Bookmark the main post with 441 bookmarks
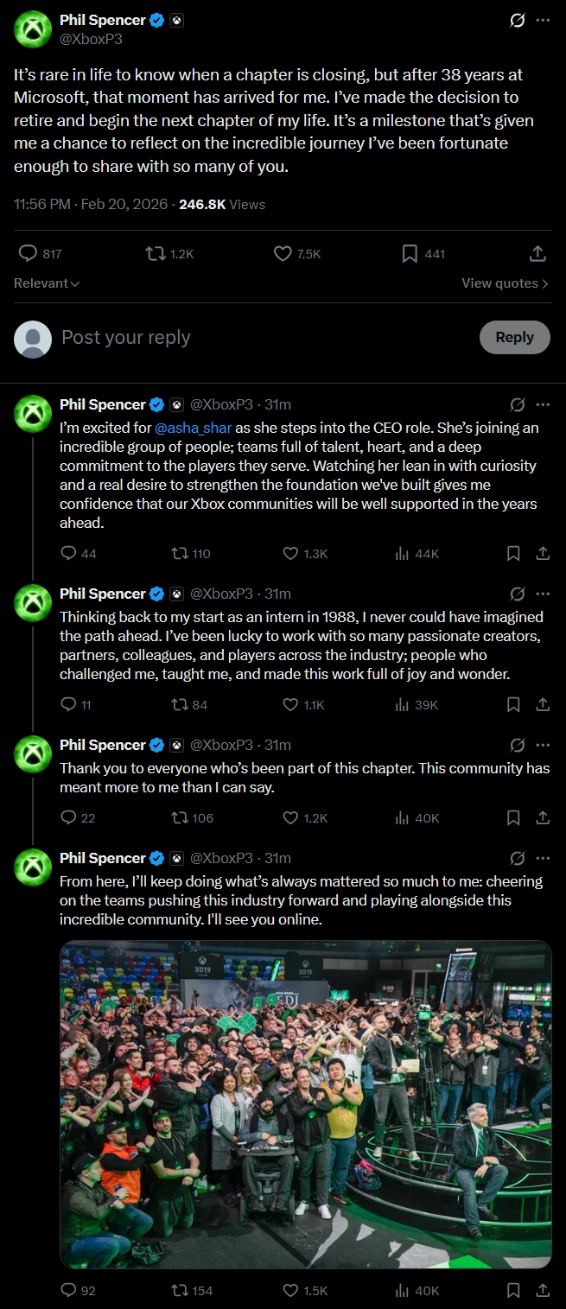566x1309 pixels. pyautogui.click(x=410, y=254)
